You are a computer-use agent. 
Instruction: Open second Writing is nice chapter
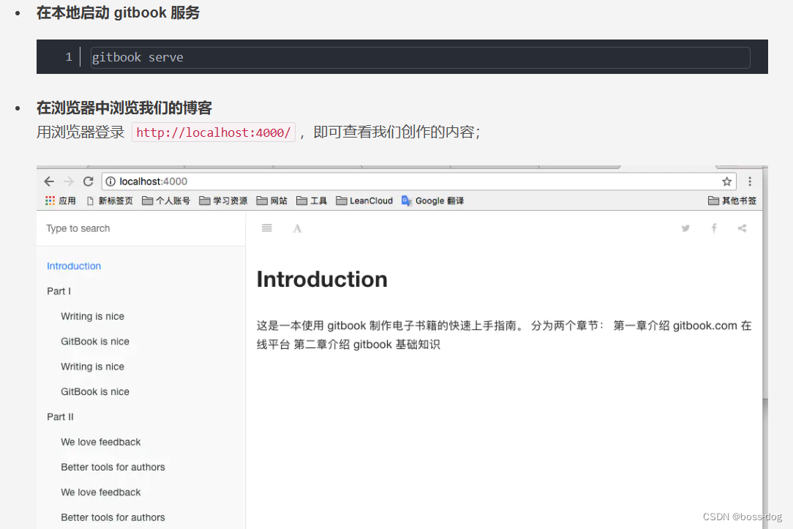click(93, 367)
